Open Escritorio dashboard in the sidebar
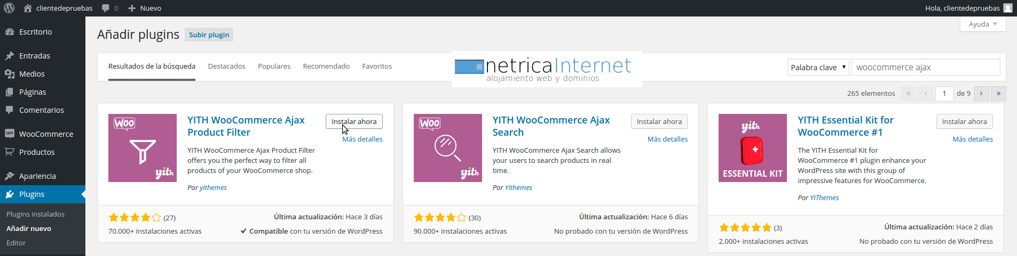This screenshot has width=1017, height=256. (35, 32)
